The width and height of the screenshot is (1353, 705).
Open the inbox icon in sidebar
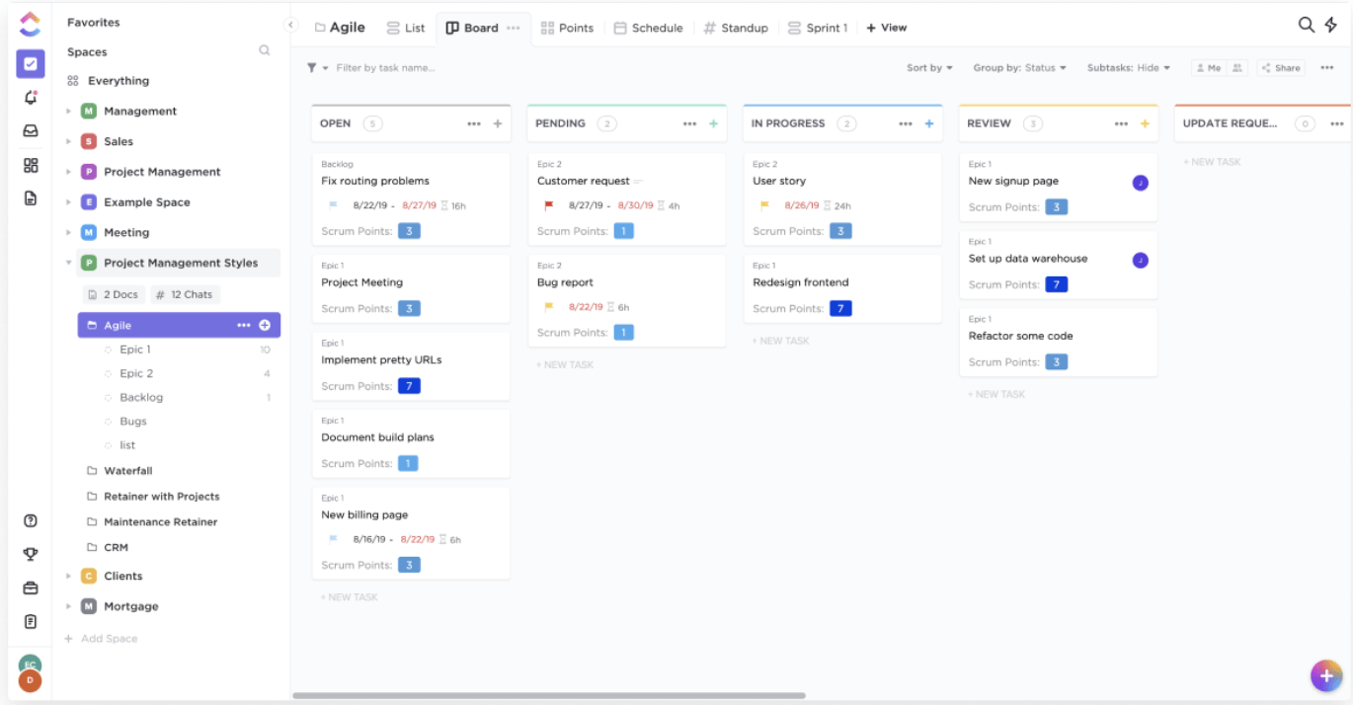pyautogui.click(x=30, y=130)
